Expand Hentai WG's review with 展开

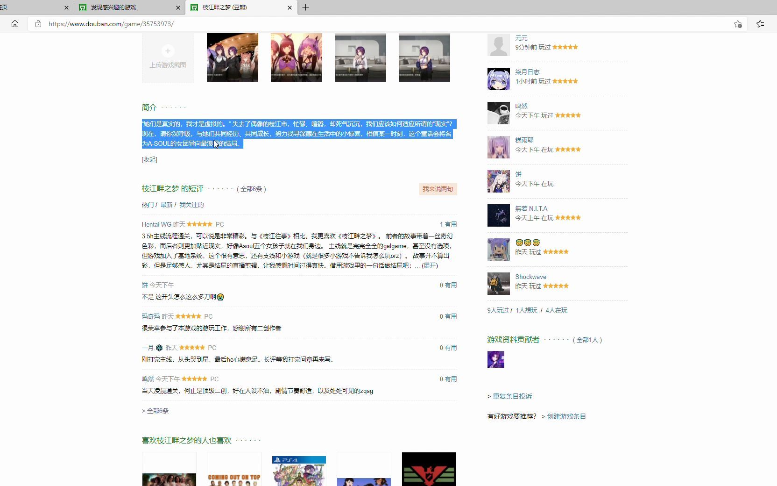pyautogui.click(x=430, y=265)
